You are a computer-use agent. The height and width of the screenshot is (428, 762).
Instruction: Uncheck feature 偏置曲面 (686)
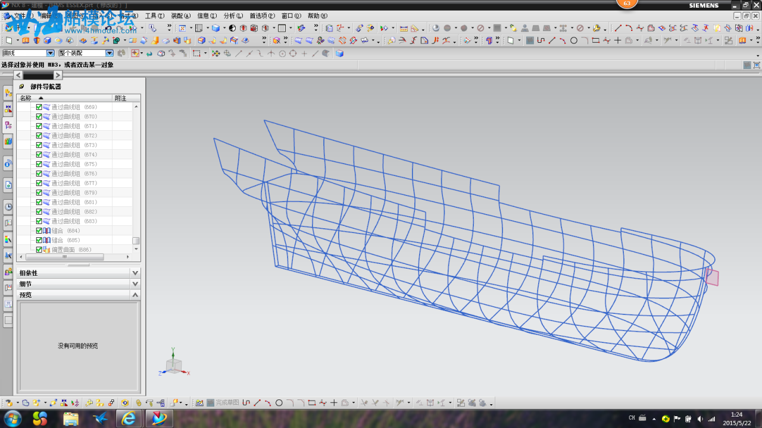click(x=39, y=250)
